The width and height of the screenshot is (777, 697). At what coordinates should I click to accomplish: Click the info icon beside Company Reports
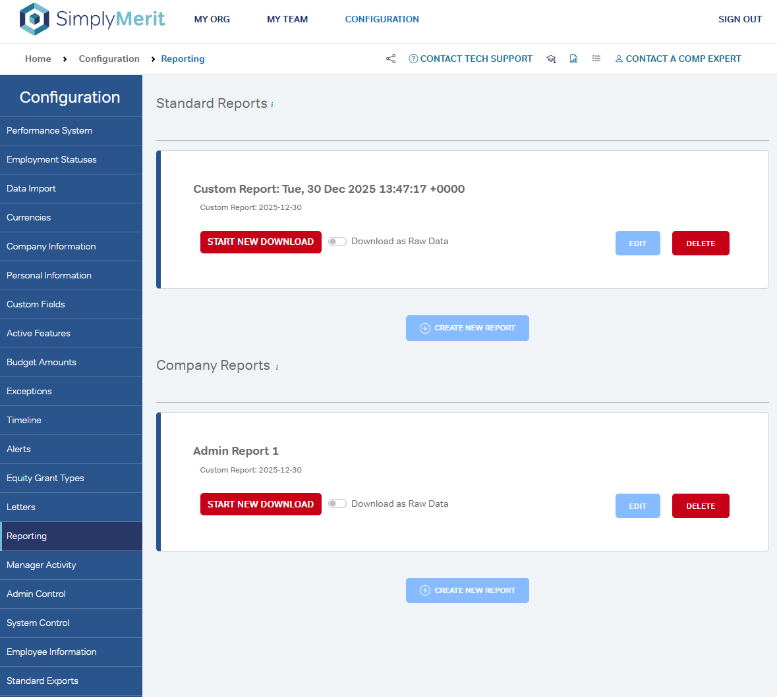coord(277,367)
